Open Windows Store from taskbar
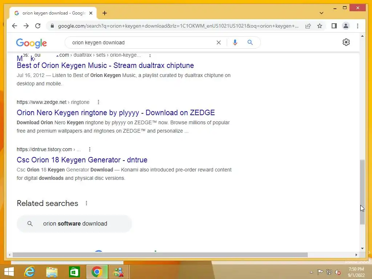This screenshot has width=372, height=279. point(74,272)
